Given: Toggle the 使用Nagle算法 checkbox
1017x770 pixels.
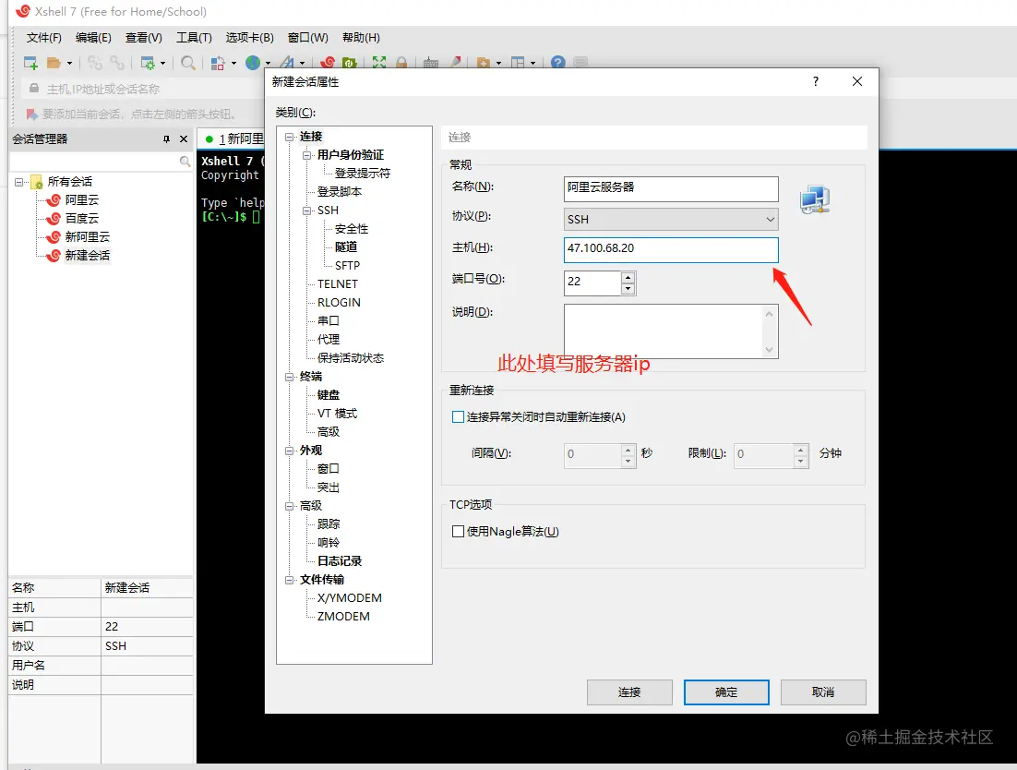Looking at the screenshot, I should pos(458,531).
